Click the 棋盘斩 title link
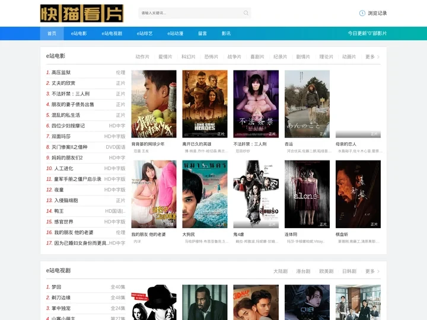This screenshot has height=320, width=427. click(x=342, y=234)
